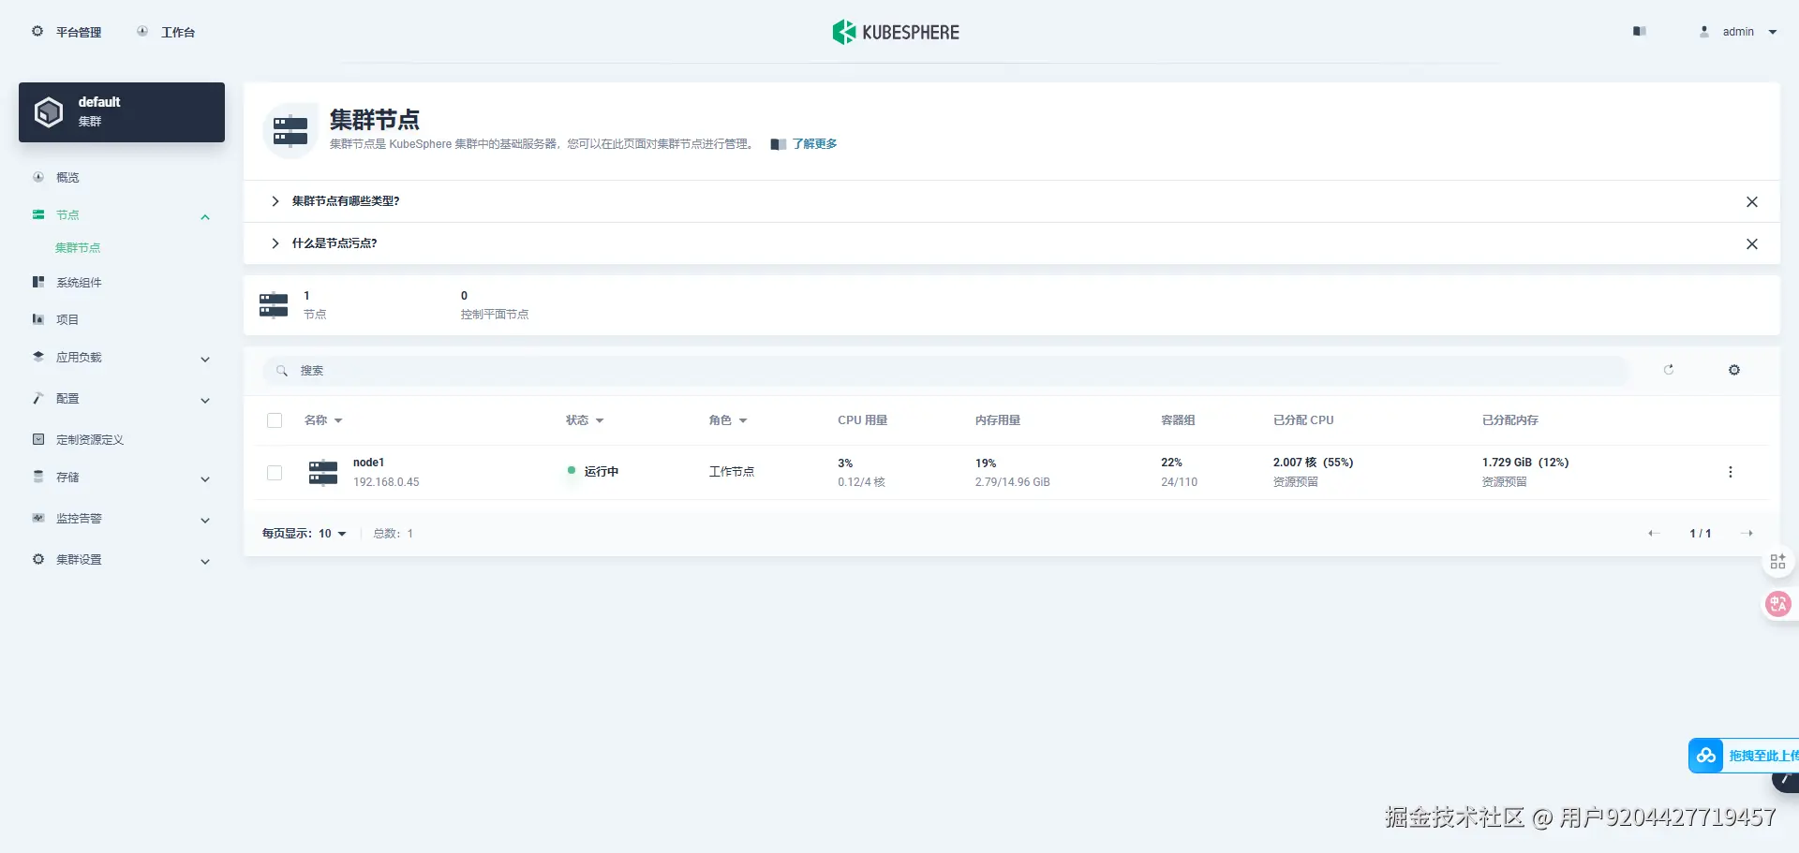1799x853 pixels.
Task: Open node1 details link
Action: pos(368,463)
